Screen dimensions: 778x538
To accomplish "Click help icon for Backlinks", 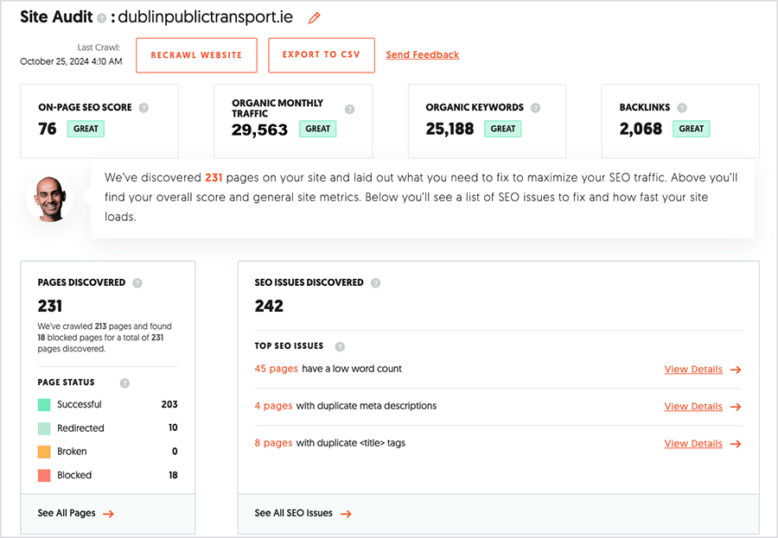I will tap(682, 108).
